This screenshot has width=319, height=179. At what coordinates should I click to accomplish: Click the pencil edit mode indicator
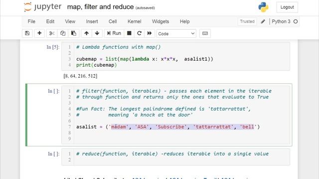coord(263,21)
